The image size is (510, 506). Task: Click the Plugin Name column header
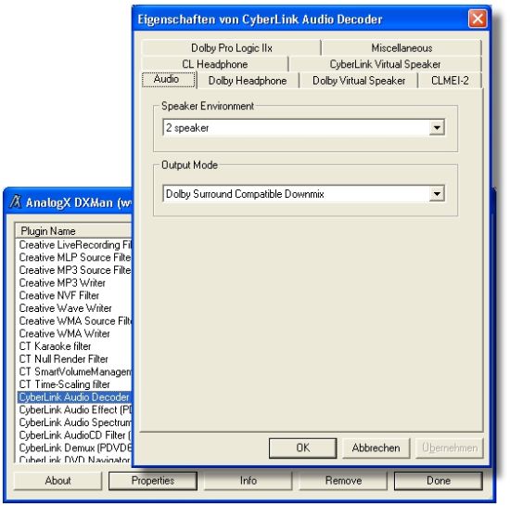(x=74, y=231)
